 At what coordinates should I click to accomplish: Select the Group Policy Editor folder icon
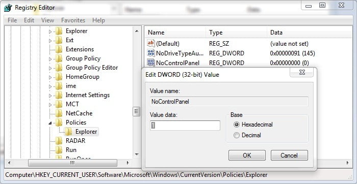59,68
